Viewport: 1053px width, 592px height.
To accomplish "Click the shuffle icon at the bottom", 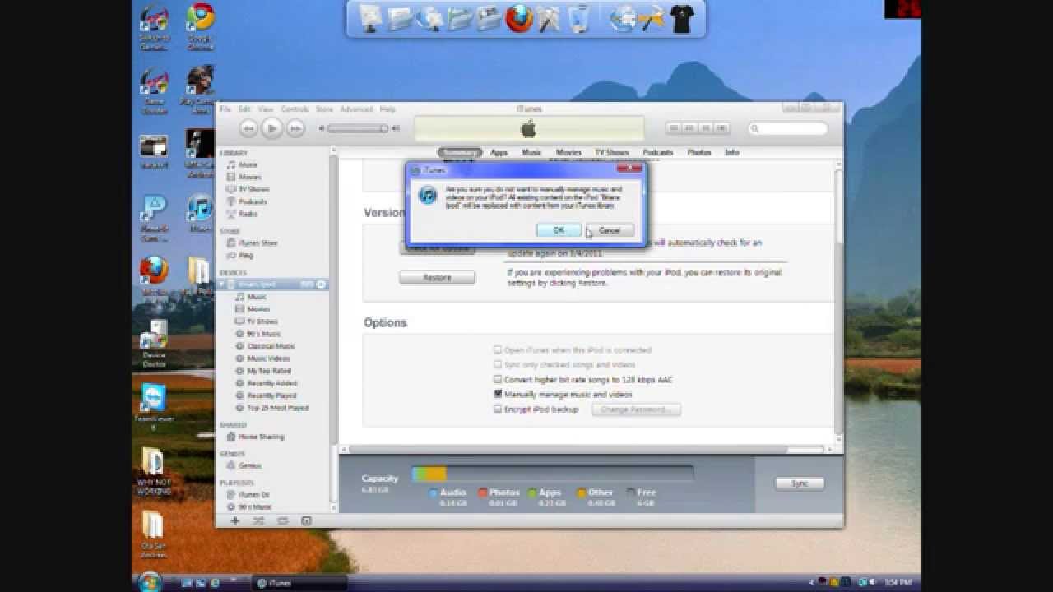I will pos(258,520).
